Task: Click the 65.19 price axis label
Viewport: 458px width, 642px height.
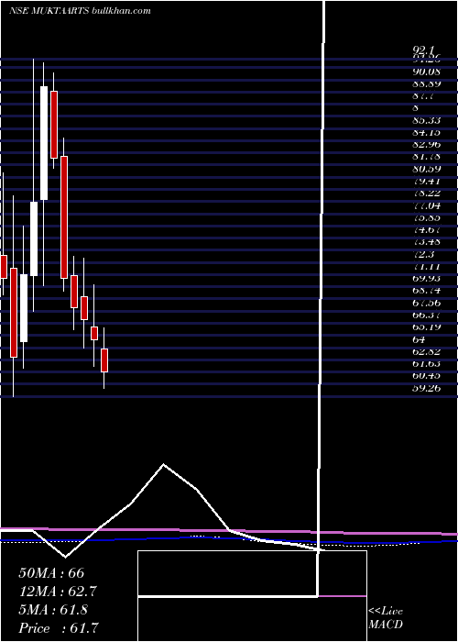Action: pos(426,327)
